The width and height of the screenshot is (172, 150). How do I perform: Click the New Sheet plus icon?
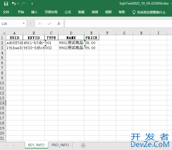tap(83, 146)
